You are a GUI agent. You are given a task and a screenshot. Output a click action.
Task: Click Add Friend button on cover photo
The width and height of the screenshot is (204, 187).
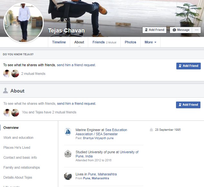pos(154,30)
